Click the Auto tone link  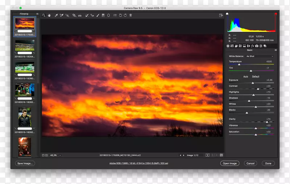click(246, 76)
